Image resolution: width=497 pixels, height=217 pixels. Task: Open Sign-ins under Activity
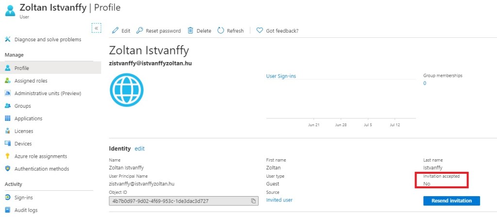pyautogui.click(x=24, y=198)
